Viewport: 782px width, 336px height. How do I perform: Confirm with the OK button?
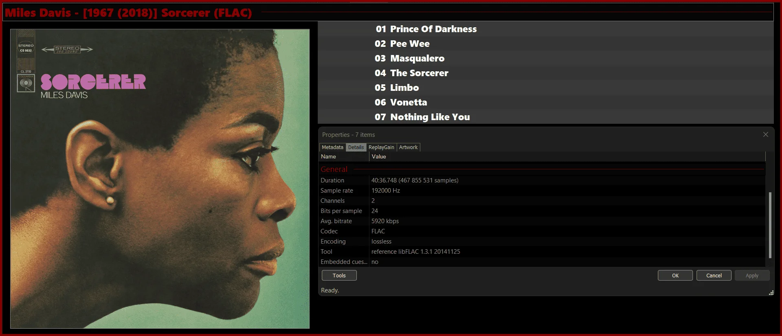675,275
